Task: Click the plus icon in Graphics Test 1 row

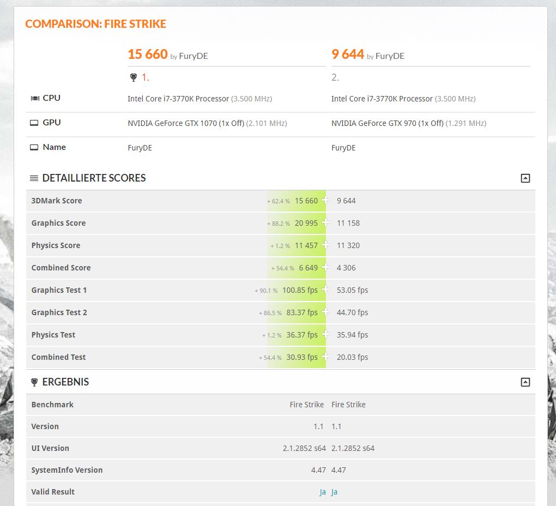Action: click(x=325, y=290)
